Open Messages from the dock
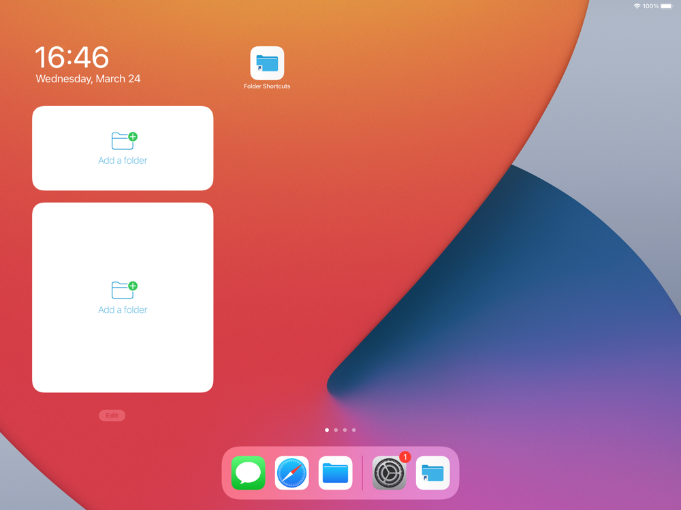Screen dimensions: 681x510 point(248,473)
